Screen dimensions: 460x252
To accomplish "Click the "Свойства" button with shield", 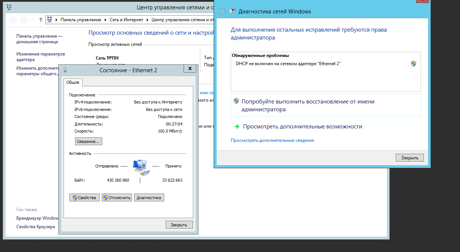I will pyautogui.click(x=84, y=198).
